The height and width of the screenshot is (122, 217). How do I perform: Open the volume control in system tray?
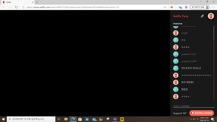(x=194, y=119)
